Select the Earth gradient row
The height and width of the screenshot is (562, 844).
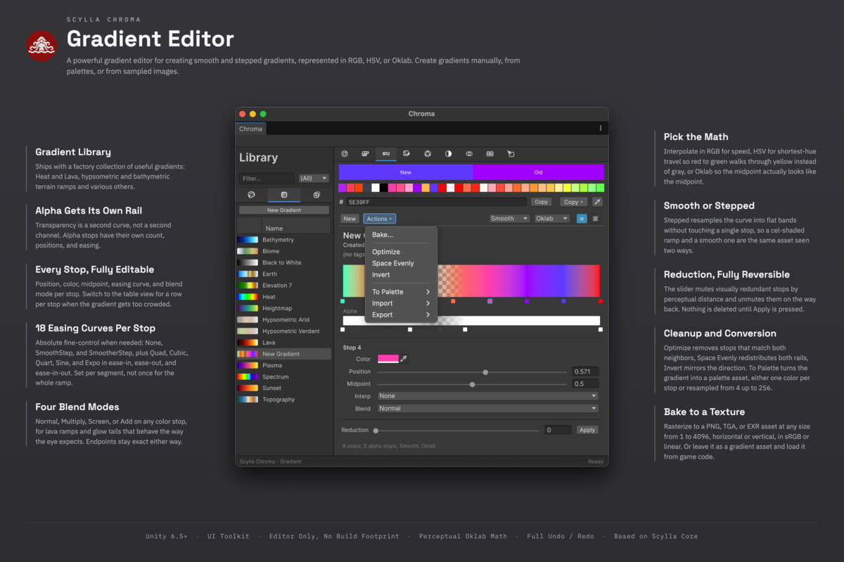[283, 274]
